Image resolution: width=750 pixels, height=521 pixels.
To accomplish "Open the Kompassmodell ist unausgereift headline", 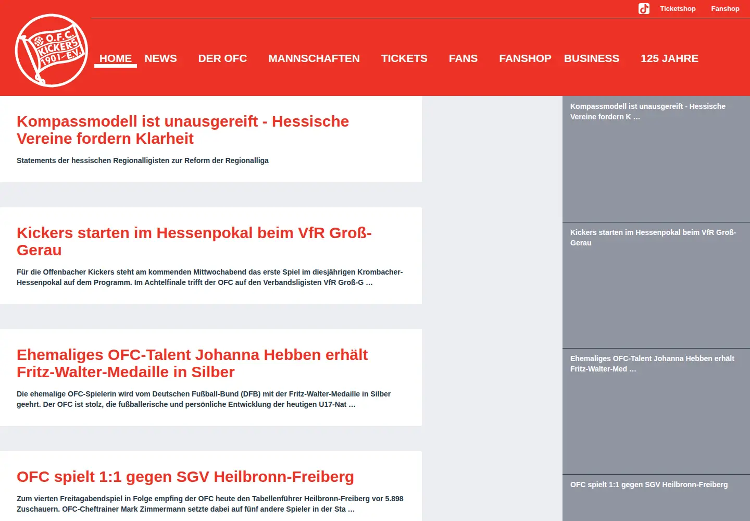I will (x=183, y=130).
